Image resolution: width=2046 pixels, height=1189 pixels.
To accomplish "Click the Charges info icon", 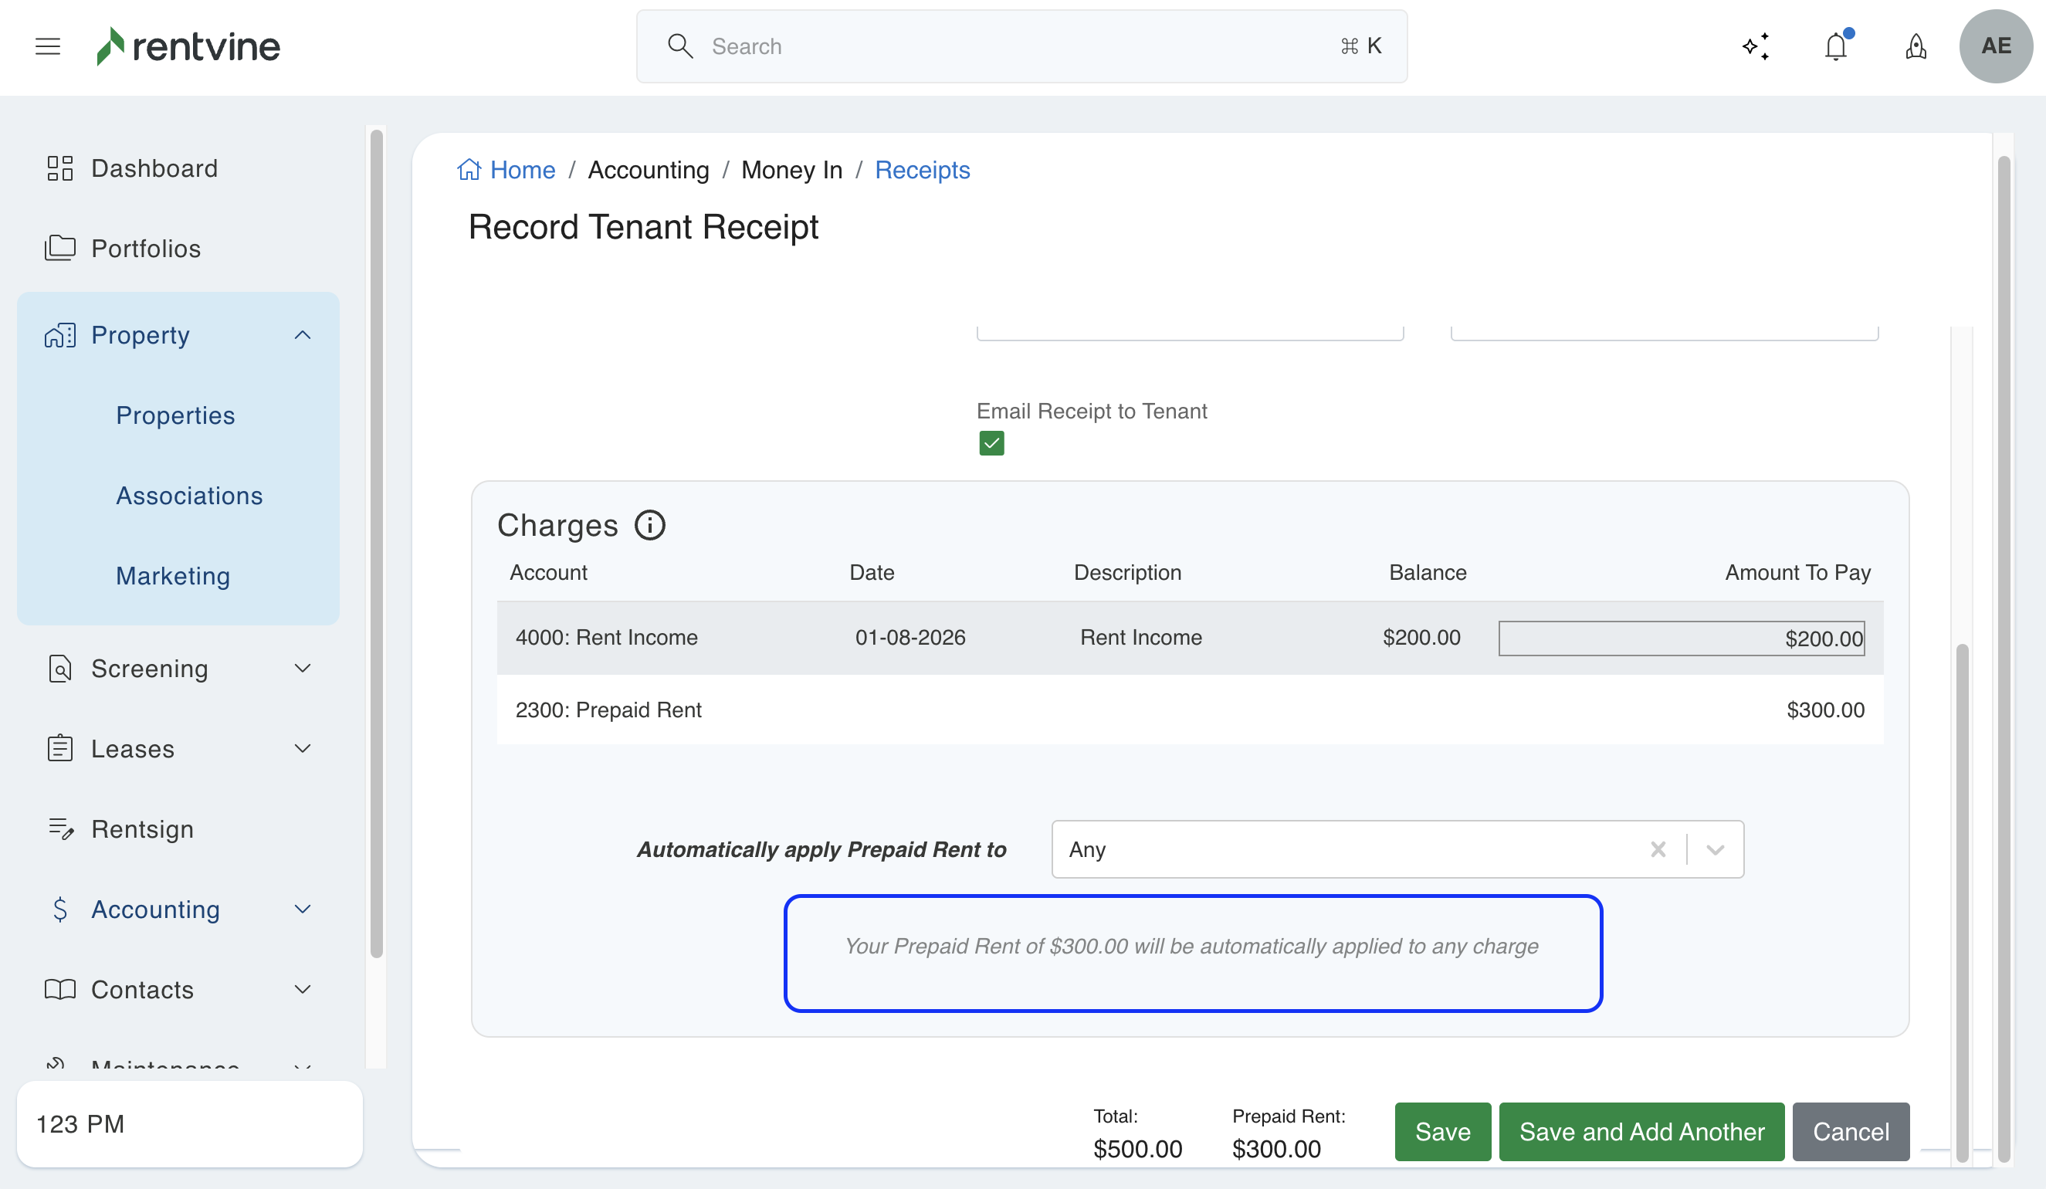I will tap(649, 525).
